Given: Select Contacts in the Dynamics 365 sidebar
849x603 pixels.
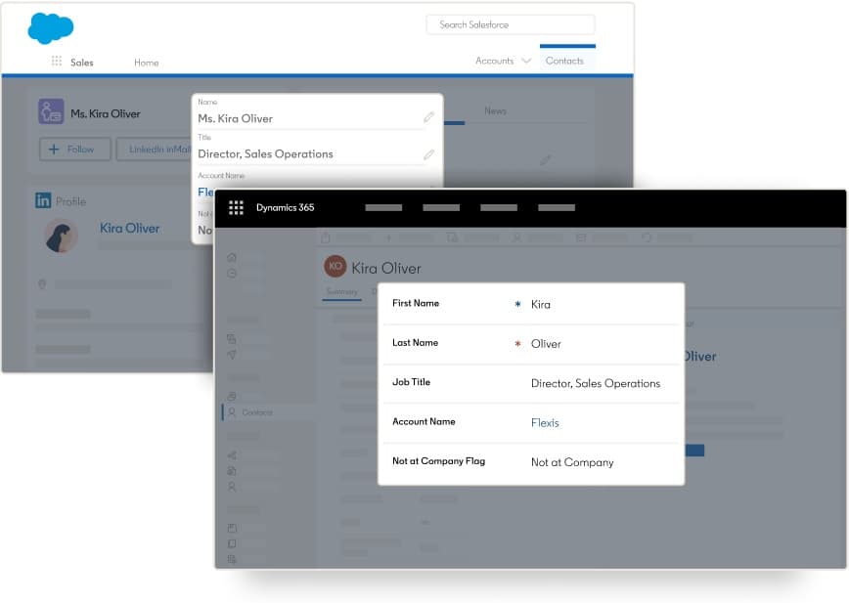Looking at the screenshot, I should (258, 411).
